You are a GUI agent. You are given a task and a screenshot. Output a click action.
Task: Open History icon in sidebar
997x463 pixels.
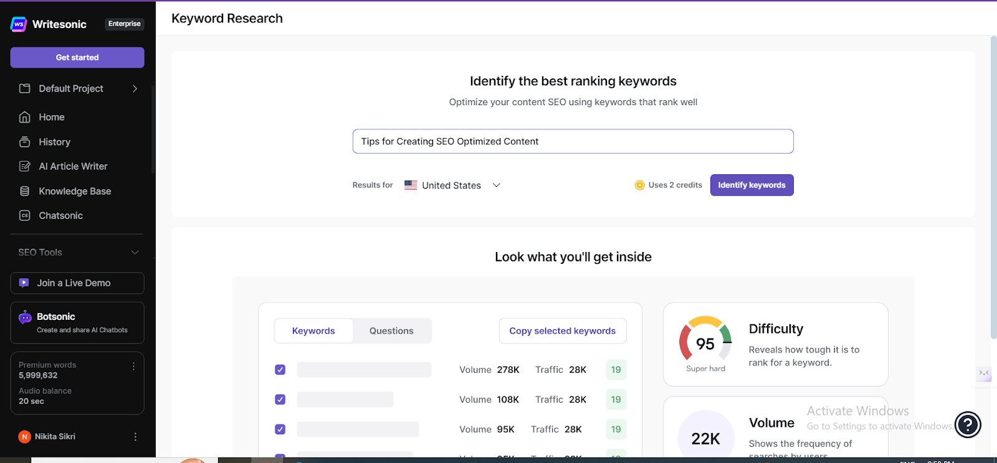tap(25, 142)
